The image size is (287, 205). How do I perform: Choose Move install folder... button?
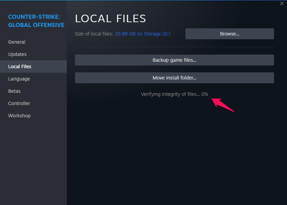click(175, 78)
